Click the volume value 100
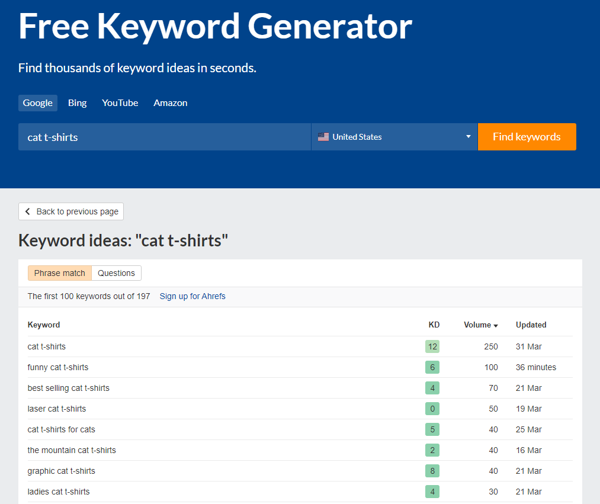This screenshot has width=600, height=504. (x=491, y=367)
